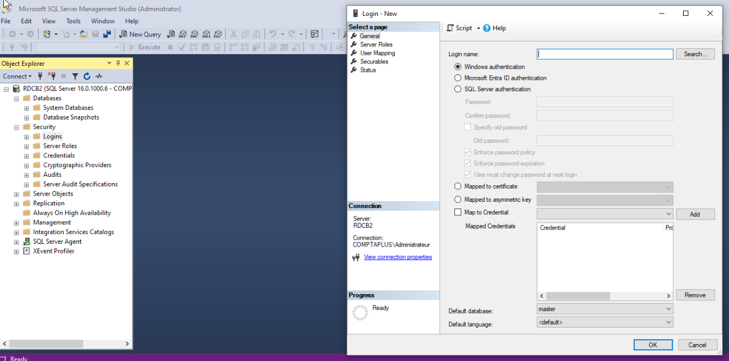Screen dimensions: 729x361
Task: Click the Filter funnel icon in Object Explorer
Action: [x=75, y=76]
